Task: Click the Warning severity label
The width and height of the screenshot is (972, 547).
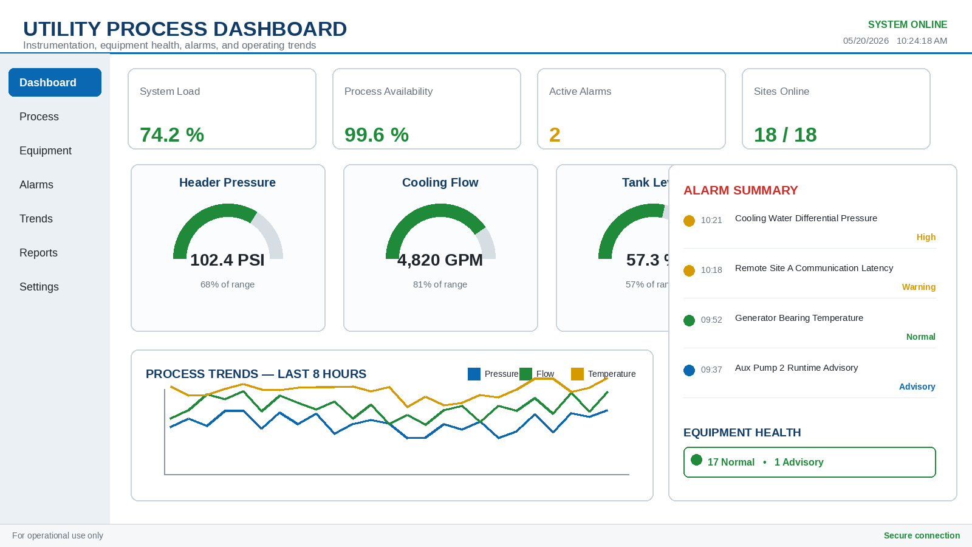Action: 919,287
